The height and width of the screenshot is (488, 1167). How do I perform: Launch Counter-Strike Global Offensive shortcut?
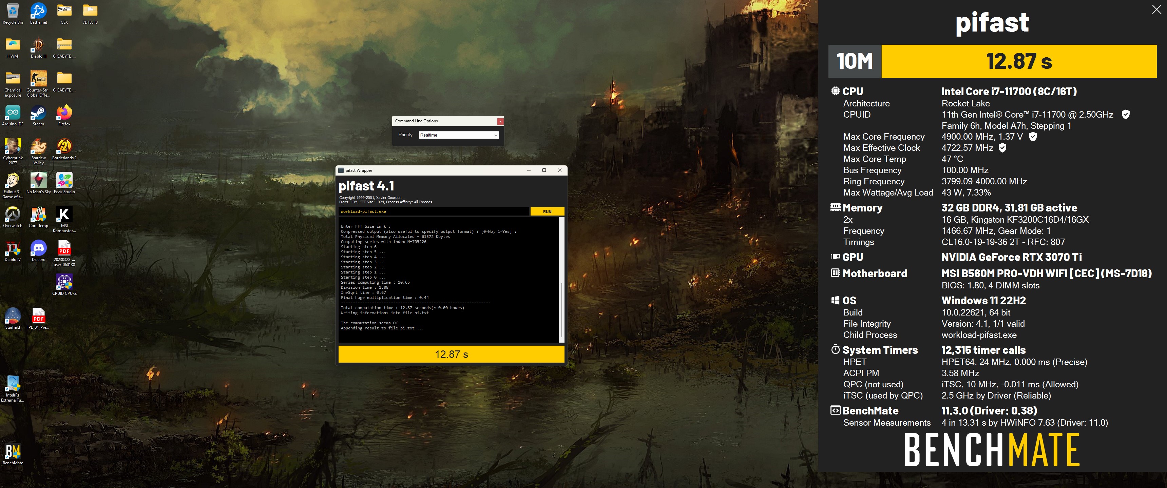coord(39,84)
